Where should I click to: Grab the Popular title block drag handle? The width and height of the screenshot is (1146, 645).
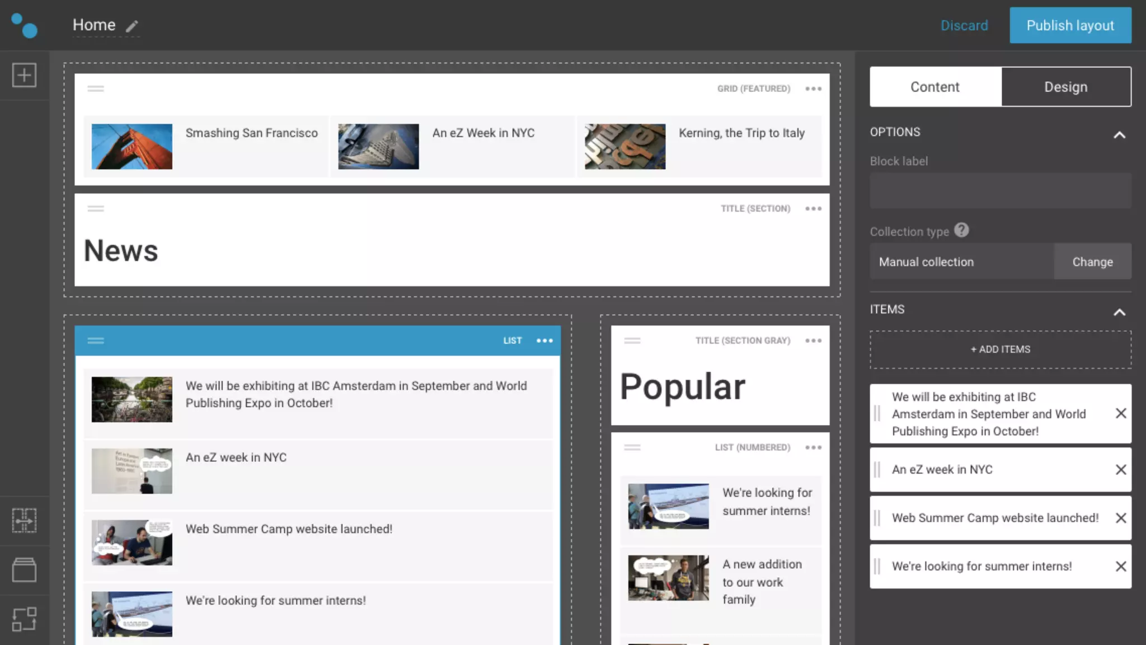coord(632,340)
